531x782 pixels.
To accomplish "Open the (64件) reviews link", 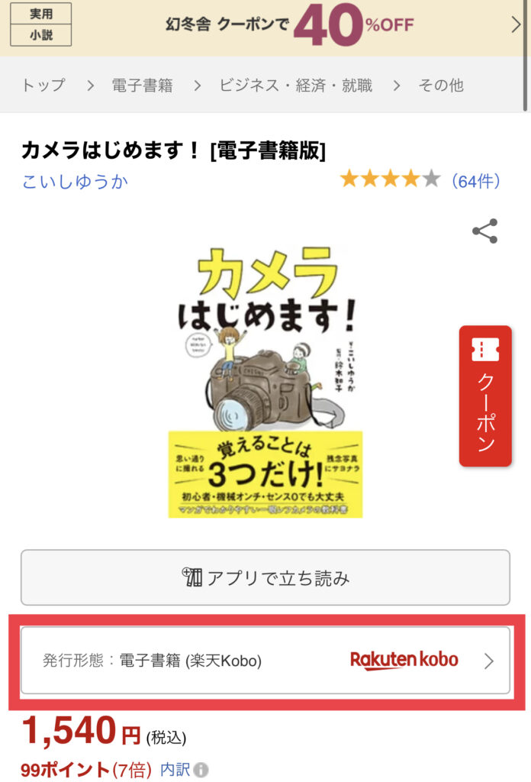I will [475, 180].
